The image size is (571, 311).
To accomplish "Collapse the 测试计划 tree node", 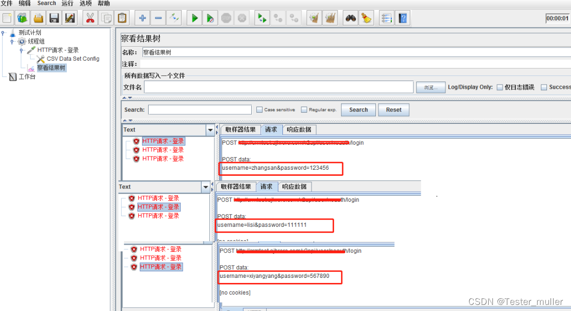I will coord(3,33).
